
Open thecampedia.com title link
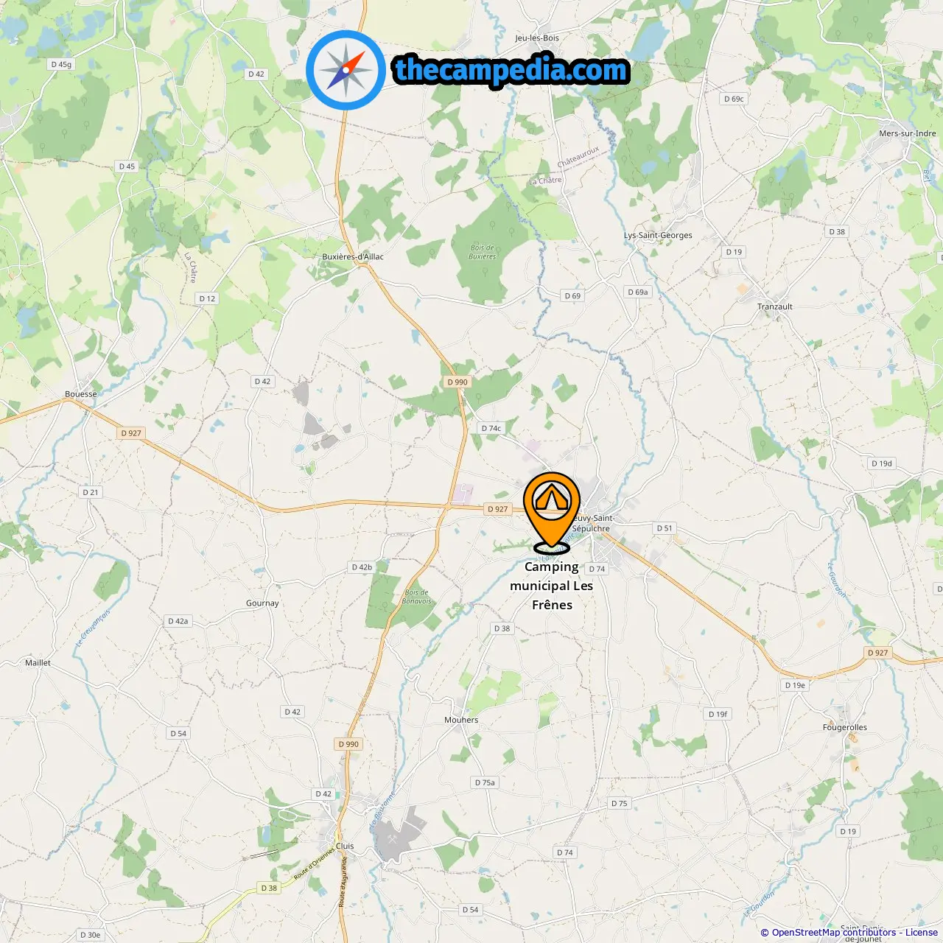511,70
